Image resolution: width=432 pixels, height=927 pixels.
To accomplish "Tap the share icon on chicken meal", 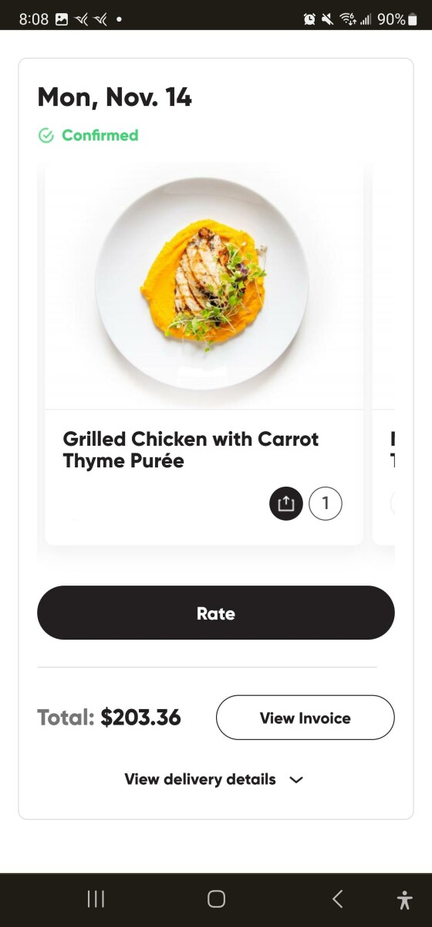I will (286, 504).
